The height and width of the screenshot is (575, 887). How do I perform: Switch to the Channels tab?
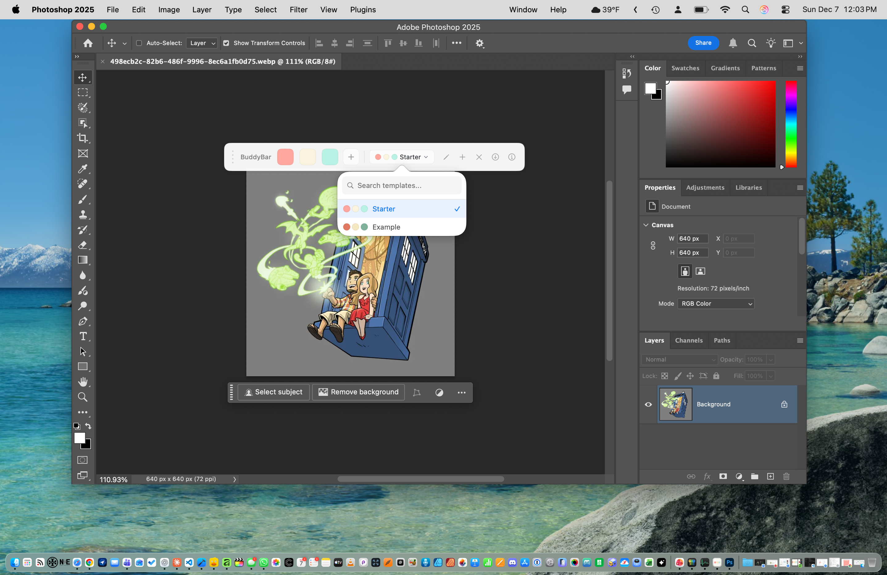(688, 340)
